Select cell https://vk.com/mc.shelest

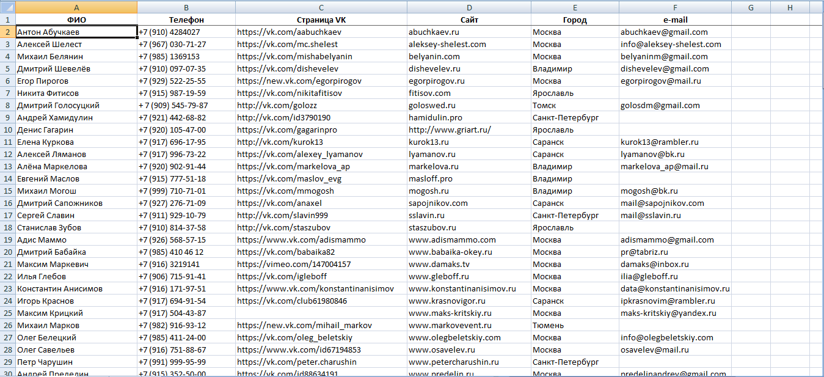coord(321,44)
